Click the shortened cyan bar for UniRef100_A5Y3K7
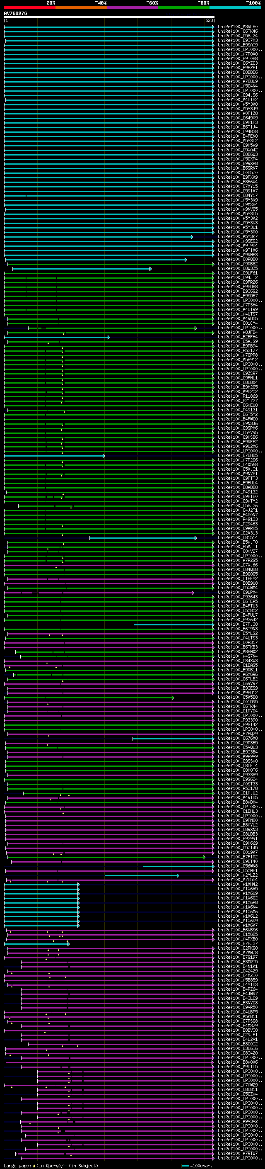Screen dimensions: 265x1169 pyautogui.click(x=99, y=237)
